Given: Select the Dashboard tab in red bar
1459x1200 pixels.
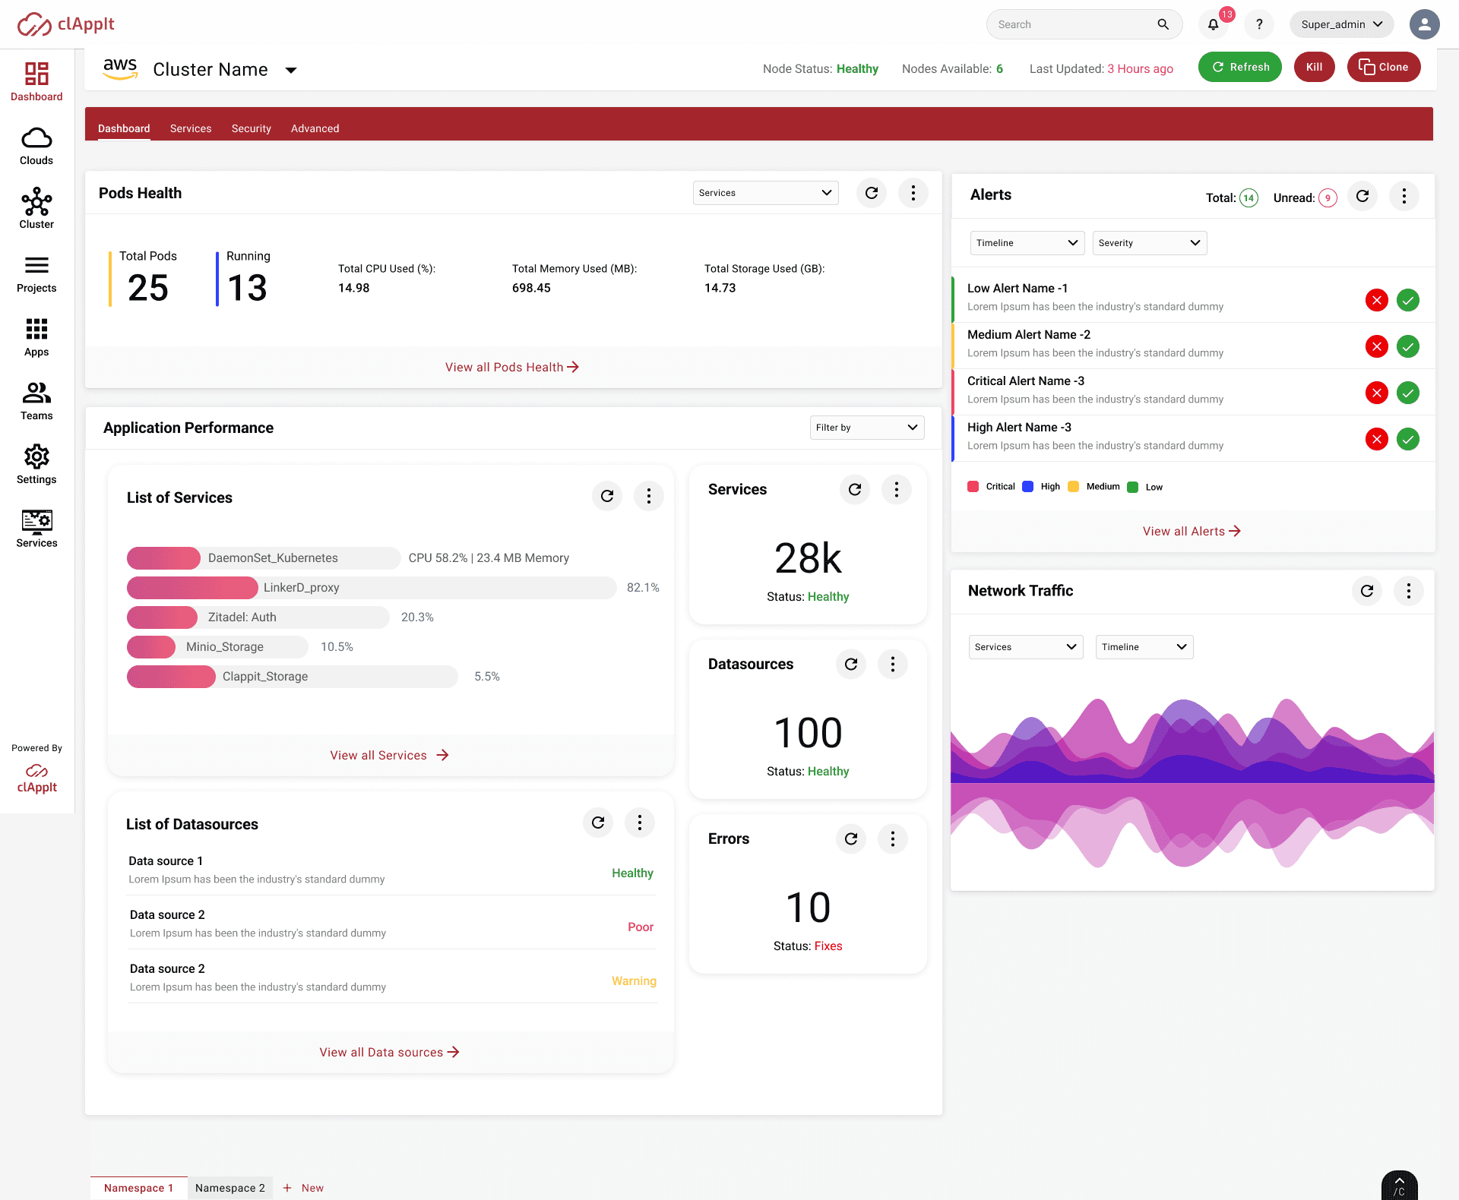Looking at the screenshot, I should [x=124, y=128].
